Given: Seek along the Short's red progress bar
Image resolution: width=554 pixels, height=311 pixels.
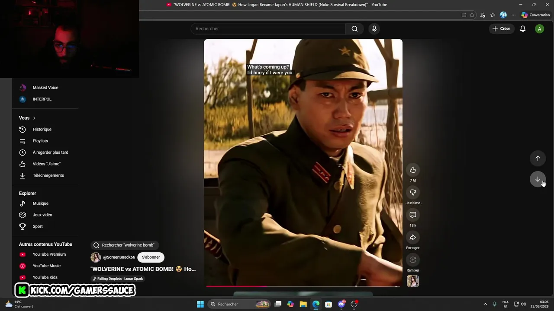Looking at the screenshot, I should (x=303, y=286).
